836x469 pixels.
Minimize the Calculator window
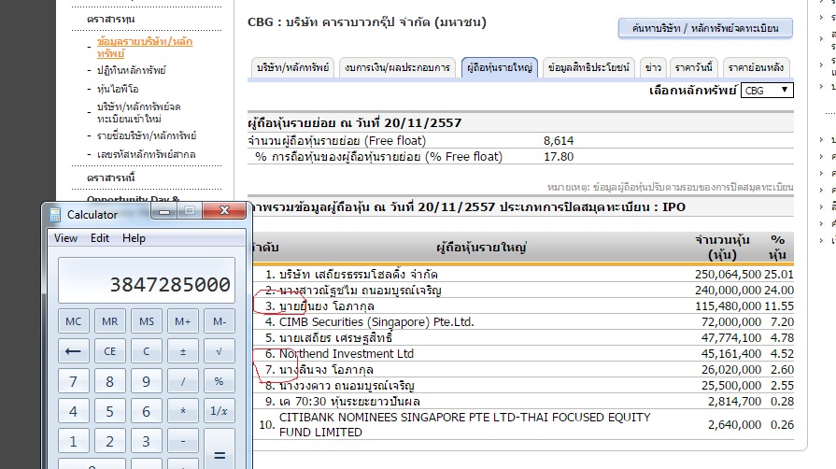click(164, 211)
